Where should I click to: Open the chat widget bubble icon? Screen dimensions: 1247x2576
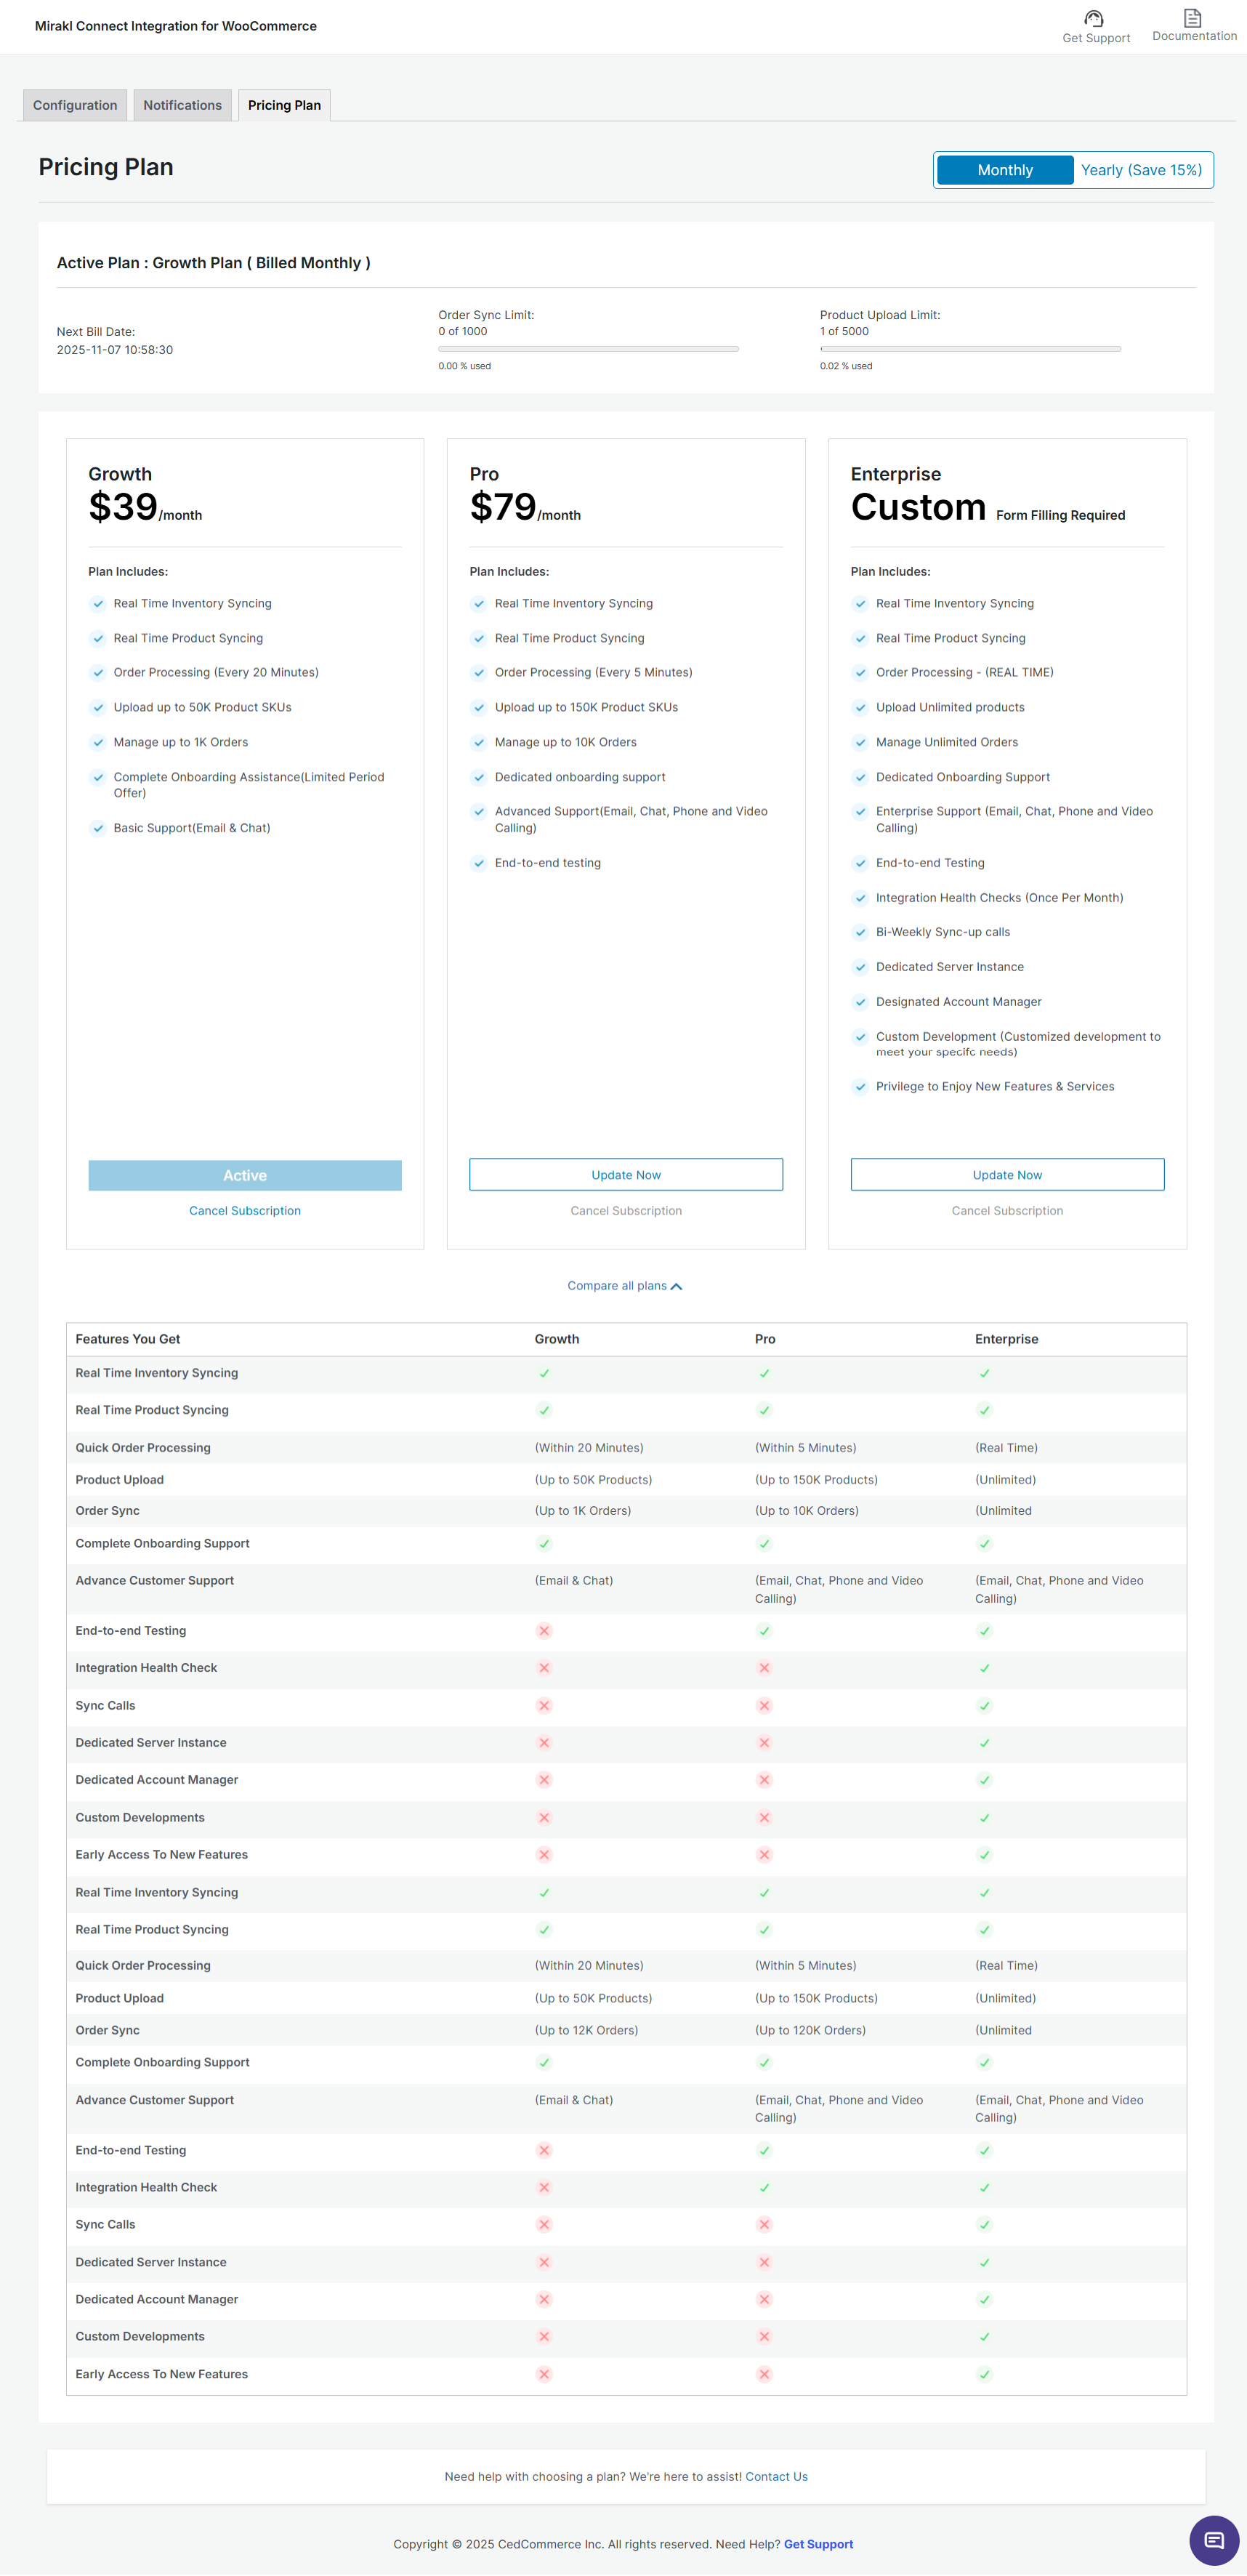coord(1213,2540)
